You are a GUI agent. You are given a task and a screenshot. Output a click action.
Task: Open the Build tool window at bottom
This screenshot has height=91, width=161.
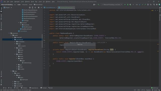(x=51, y=88)
